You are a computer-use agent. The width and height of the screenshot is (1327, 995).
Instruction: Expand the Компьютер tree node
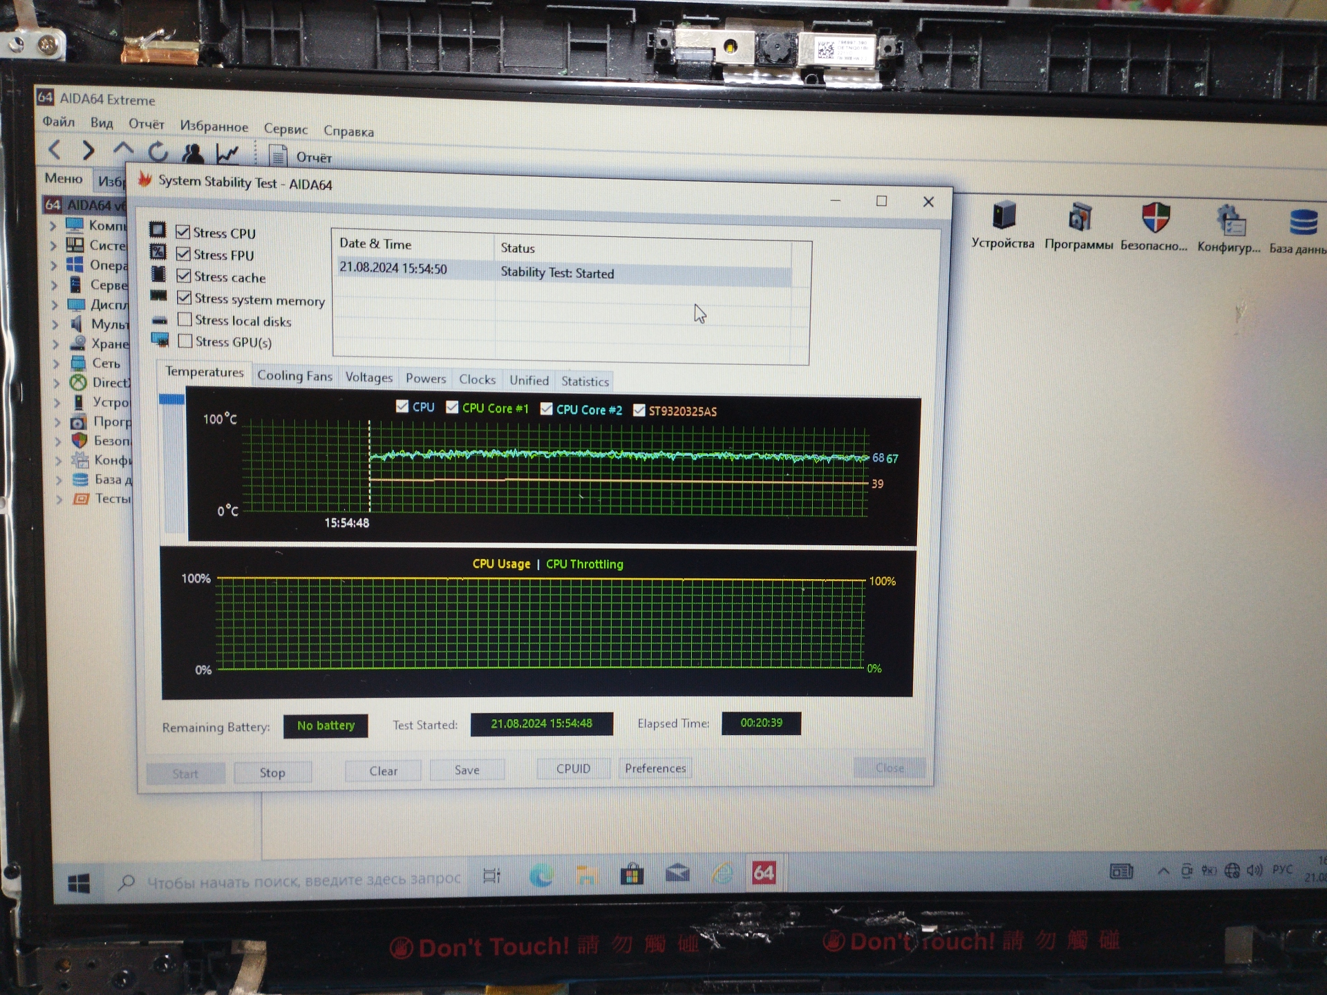[53, 225]
